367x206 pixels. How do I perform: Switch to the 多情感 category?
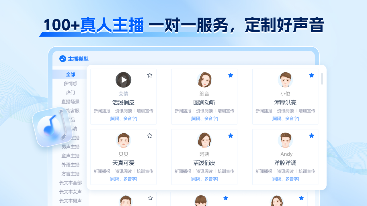(x=70, y=83)
